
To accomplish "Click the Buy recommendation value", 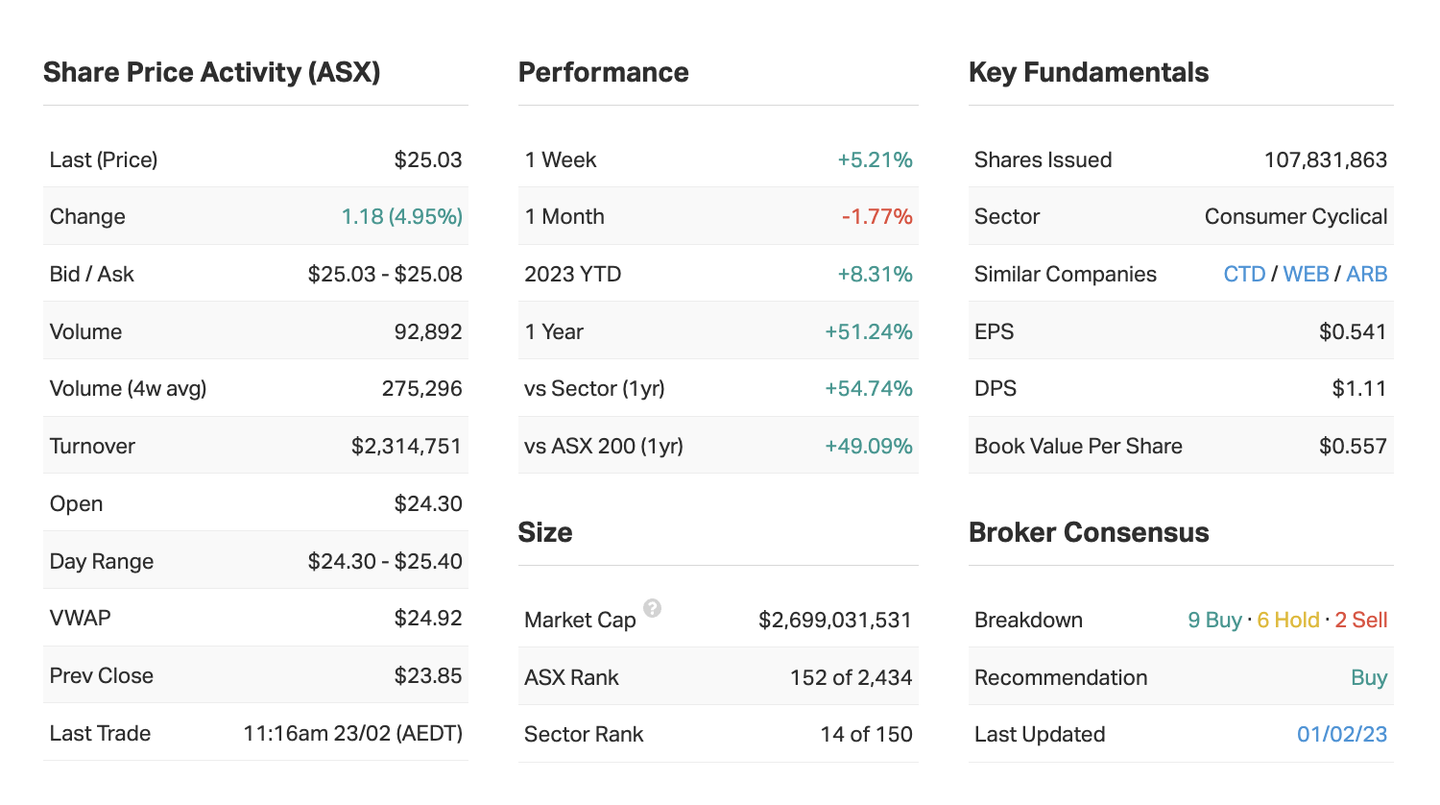I will click(1368, 677).
